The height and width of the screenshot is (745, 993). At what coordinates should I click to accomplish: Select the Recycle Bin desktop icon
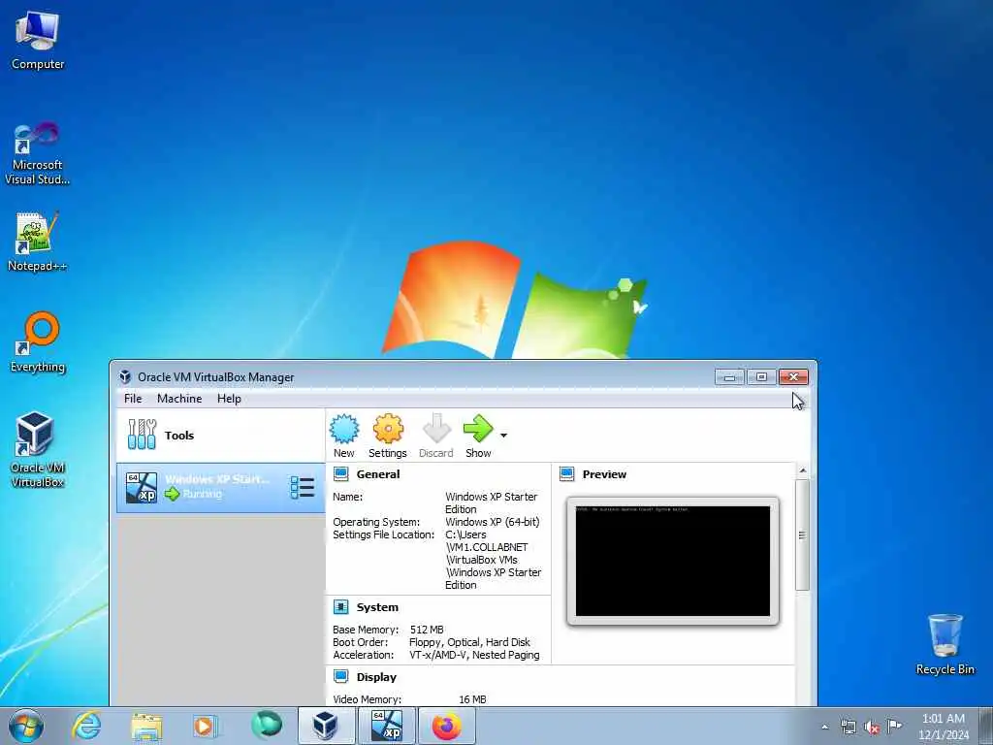945,644
